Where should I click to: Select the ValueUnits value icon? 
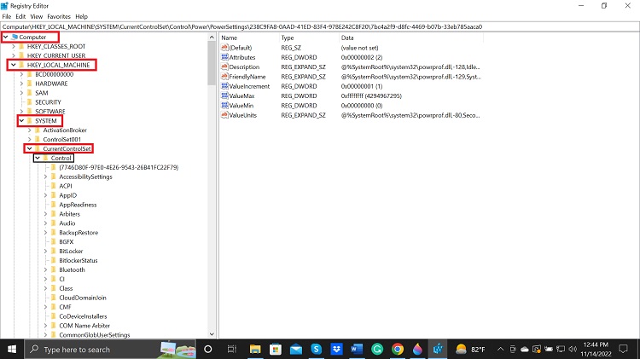point(224,114)
